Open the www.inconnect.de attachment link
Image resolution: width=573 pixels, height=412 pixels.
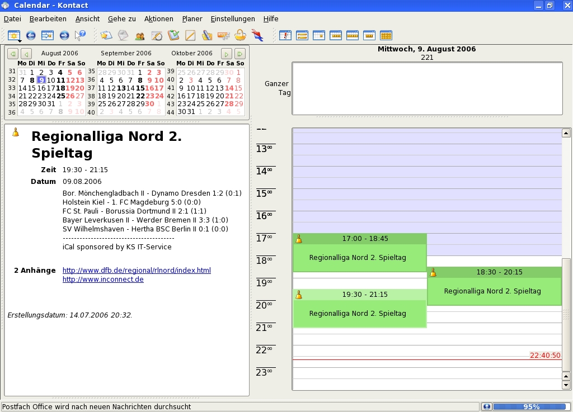[x=103, y=279]
